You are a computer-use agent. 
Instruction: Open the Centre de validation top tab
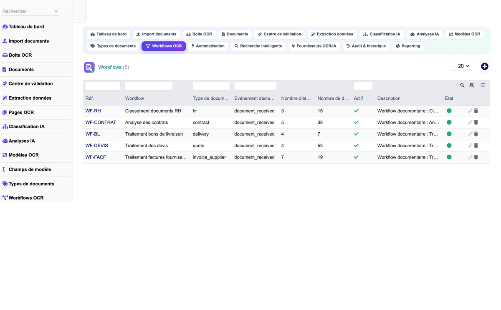(x=280, y=34)
